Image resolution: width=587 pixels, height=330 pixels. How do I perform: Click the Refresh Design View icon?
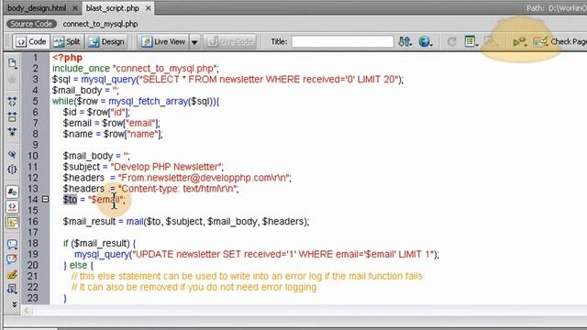452,41
